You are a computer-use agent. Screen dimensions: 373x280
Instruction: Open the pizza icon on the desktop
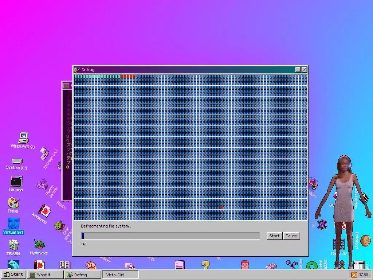pos(91,265)
